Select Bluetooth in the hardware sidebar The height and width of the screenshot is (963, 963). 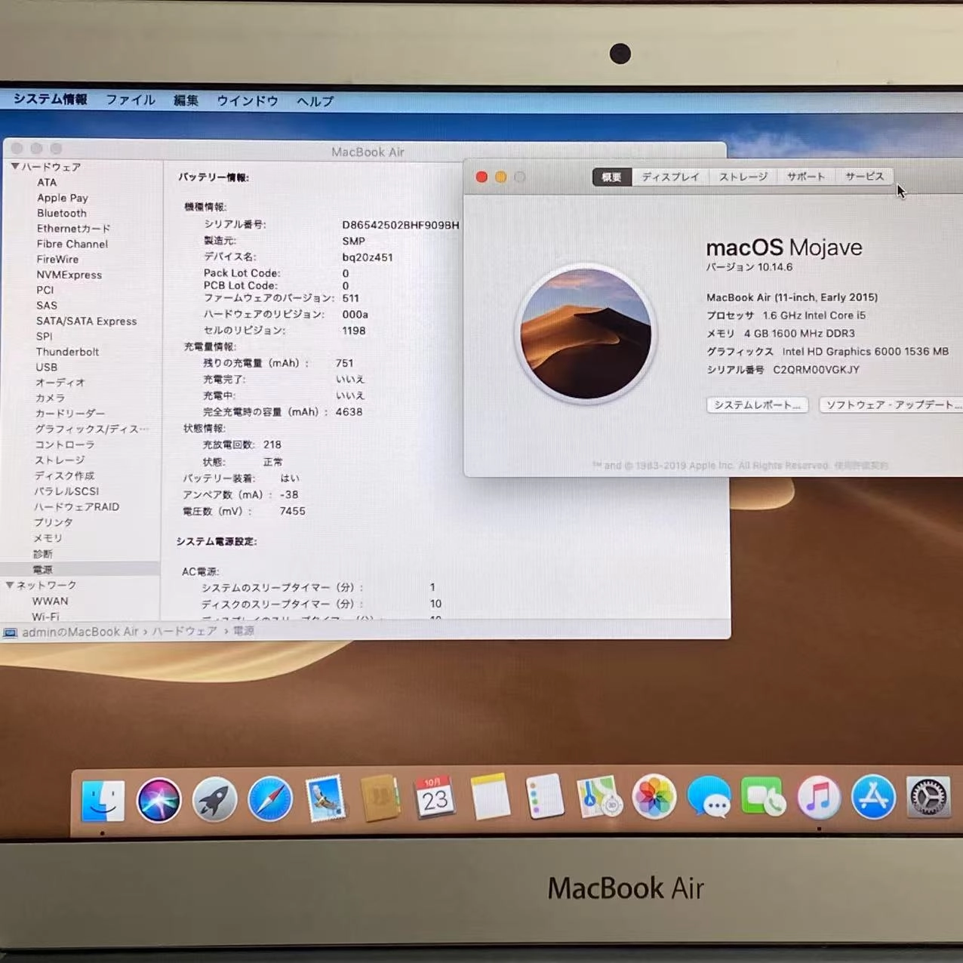tap(62, 213)
